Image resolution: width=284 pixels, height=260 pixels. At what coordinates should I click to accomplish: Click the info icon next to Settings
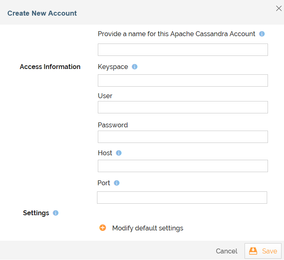pyautogui.click(x=55, y=213)
